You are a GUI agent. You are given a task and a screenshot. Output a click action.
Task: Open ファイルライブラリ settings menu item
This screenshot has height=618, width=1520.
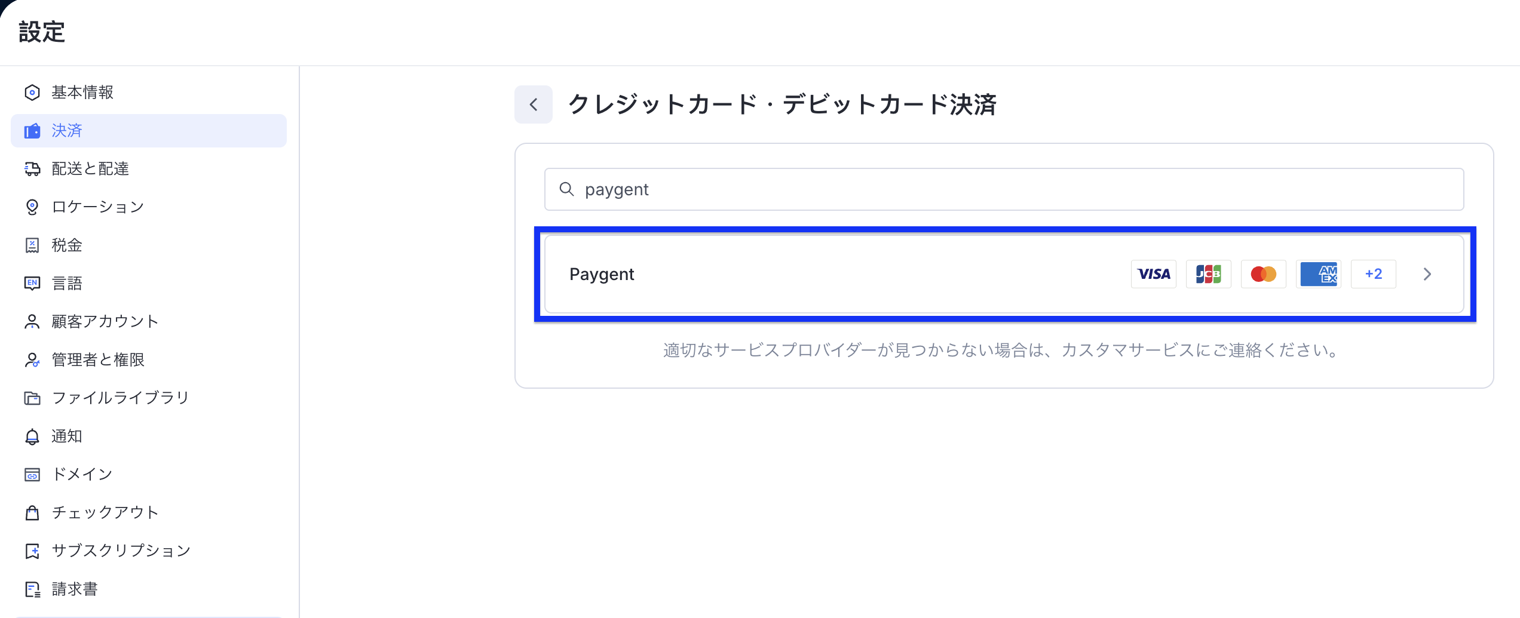120,398
